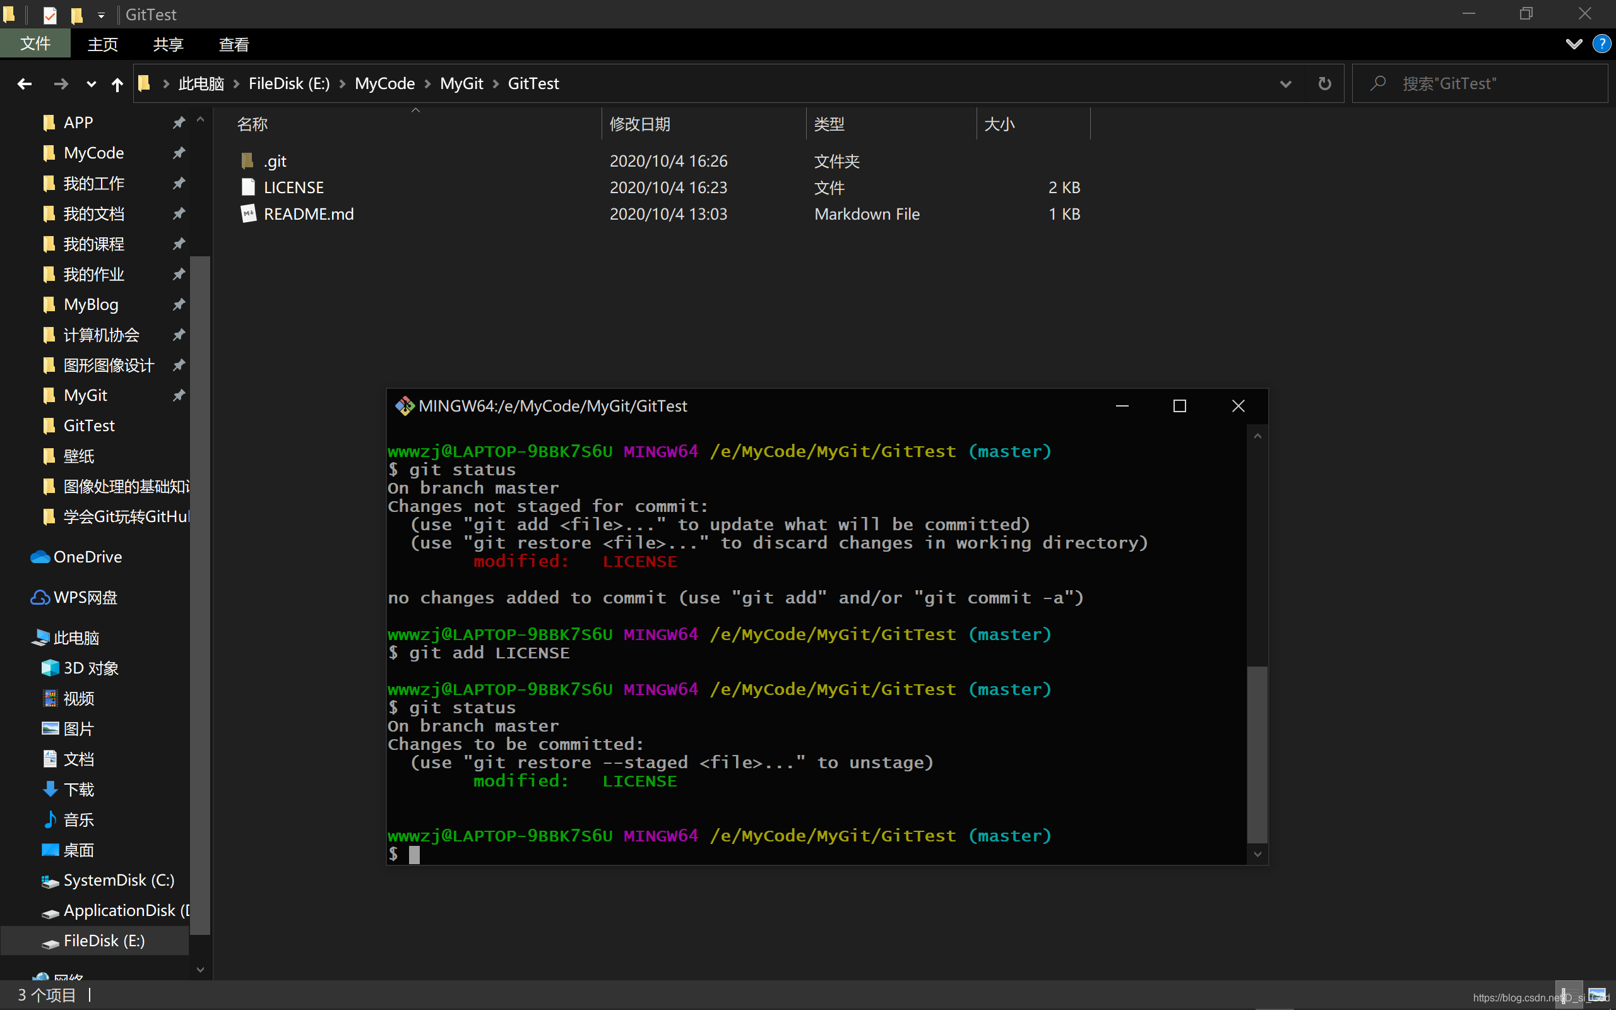This screenshot has width=1616, height=1010.
Task: Unpin MyGit from quick access
Action: (x=179, y=395)
